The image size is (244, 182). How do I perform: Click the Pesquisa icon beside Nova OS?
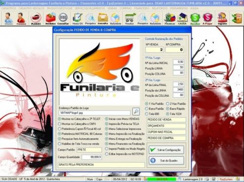pyautogui.click(x=90, y=18)
